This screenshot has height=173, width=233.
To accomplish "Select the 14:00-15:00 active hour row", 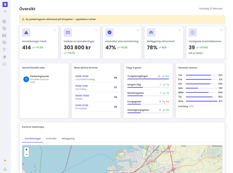I will coord(96,77).
